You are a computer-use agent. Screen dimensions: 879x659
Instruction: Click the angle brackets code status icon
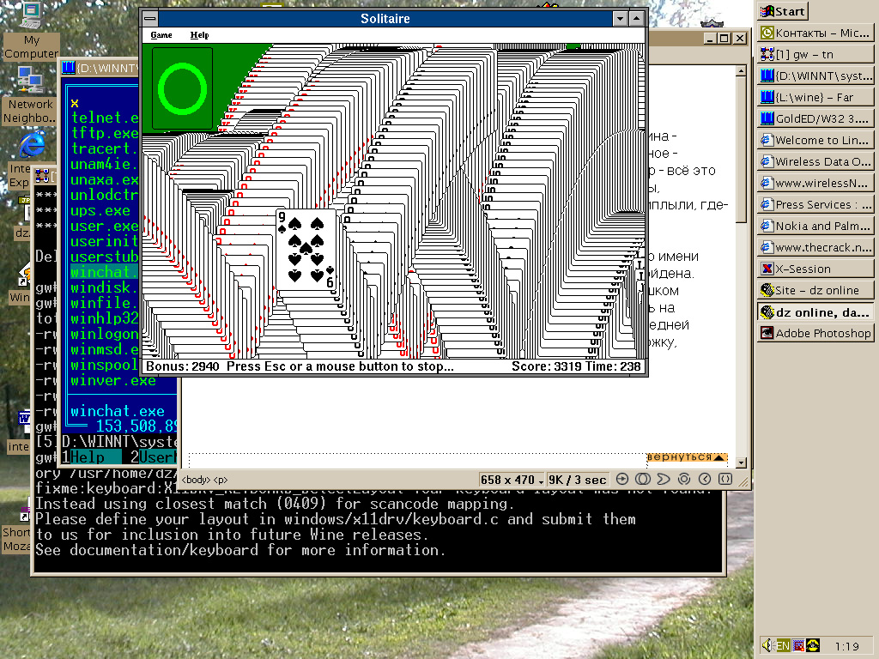(725, 479)
